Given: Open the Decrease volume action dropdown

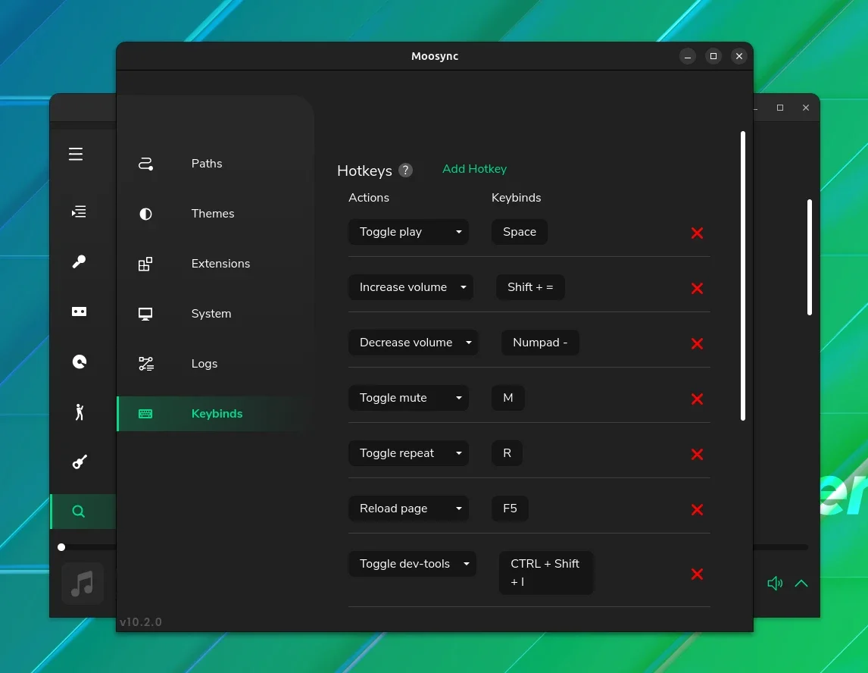Looking at the screenshot, I should coord(413,343).
